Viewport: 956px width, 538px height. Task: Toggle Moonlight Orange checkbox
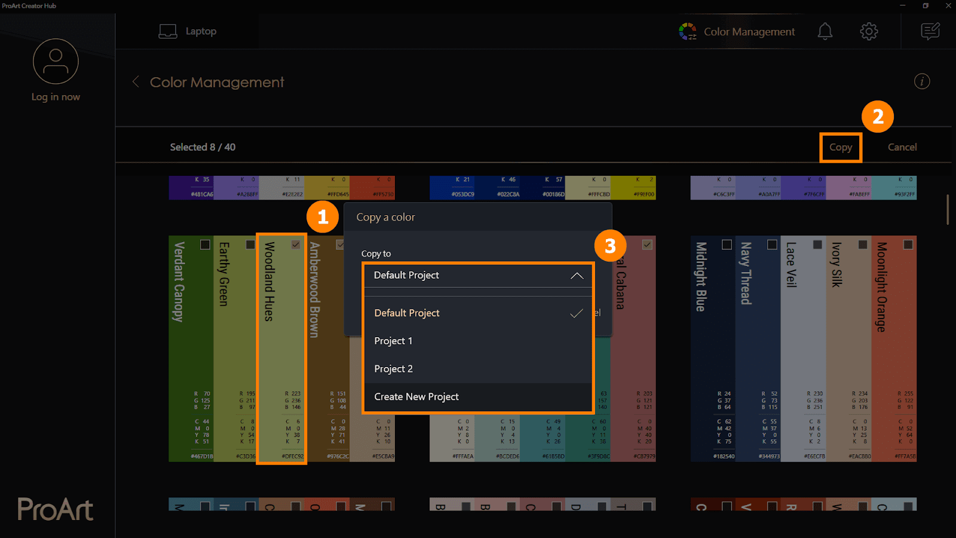(908, 244)
